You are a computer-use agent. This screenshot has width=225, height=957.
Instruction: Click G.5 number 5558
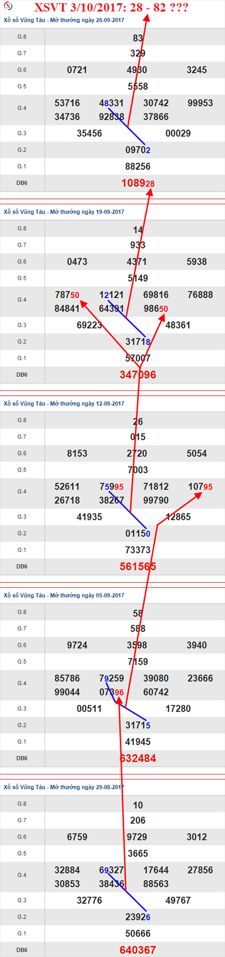tap(138, 86)
